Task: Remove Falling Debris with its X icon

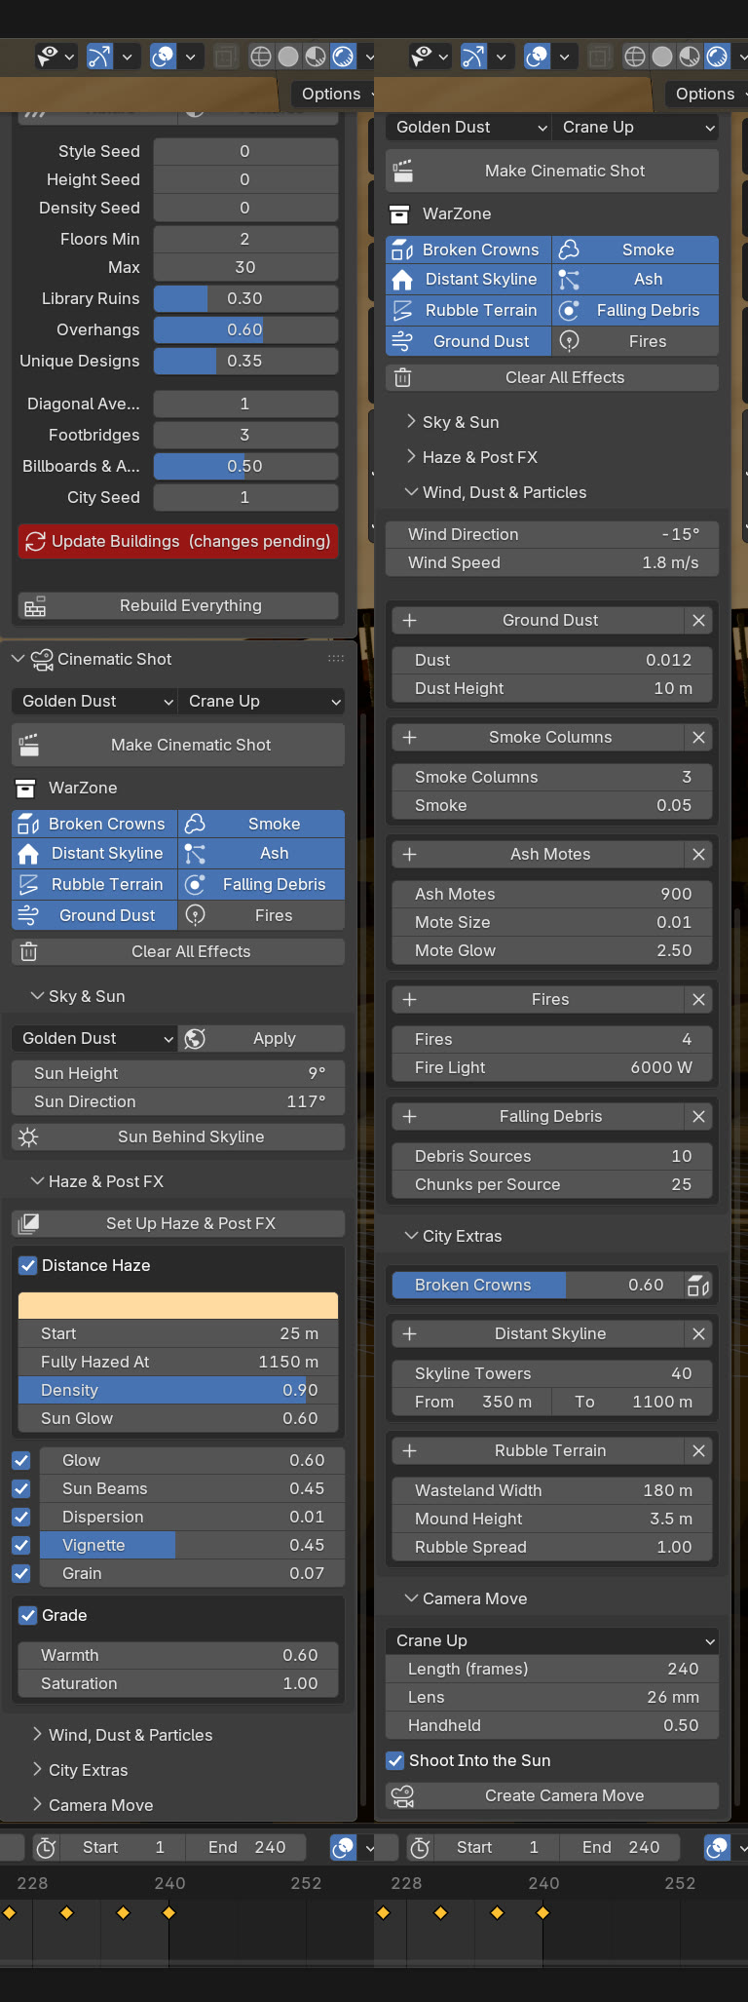Action: [x=698, y=1117]
